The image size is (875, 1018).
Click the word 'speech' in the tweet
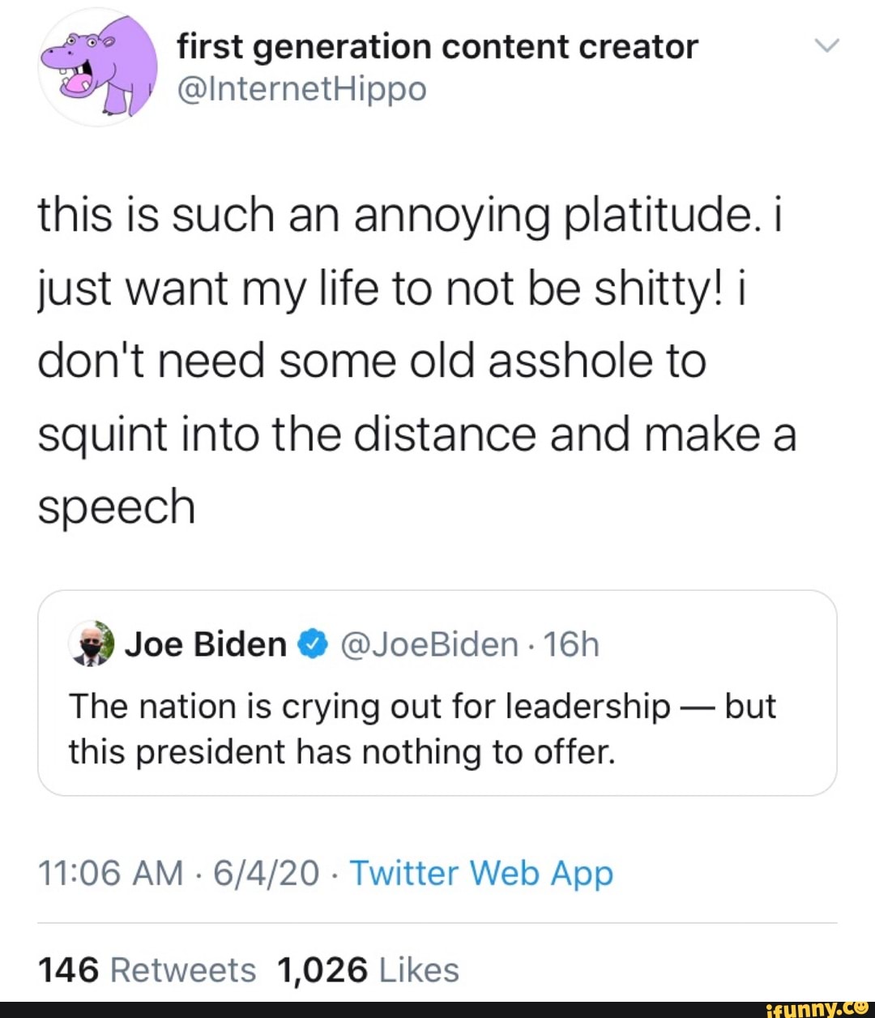117,507
